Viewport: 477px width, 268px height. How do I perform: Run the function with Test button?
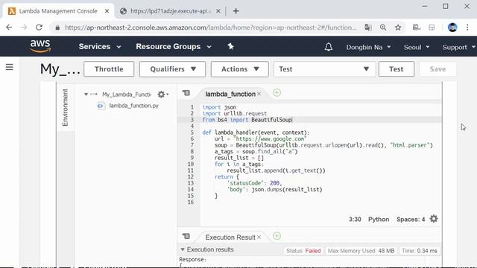coord(397,69)
